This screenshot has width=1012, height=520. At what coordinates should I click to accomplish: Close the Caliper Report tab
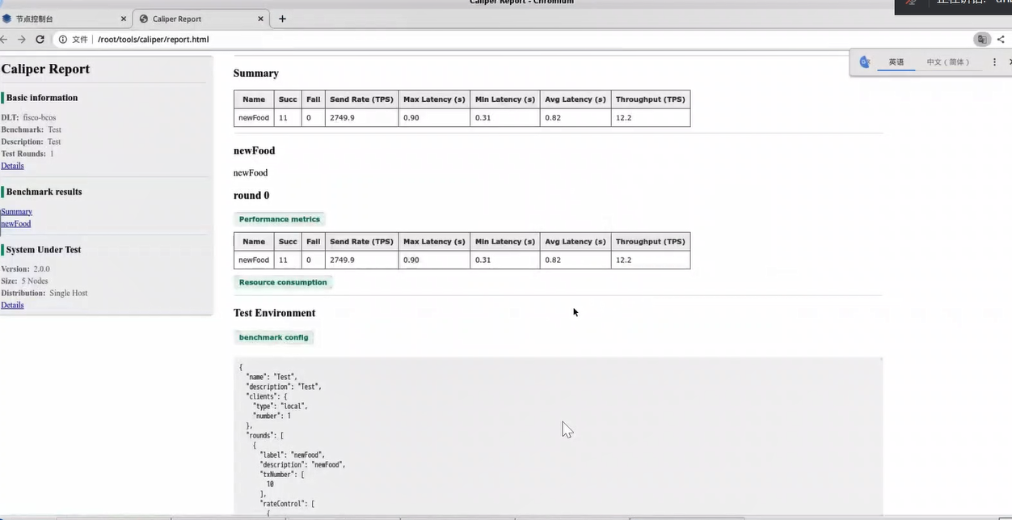[x=261, y=19]
